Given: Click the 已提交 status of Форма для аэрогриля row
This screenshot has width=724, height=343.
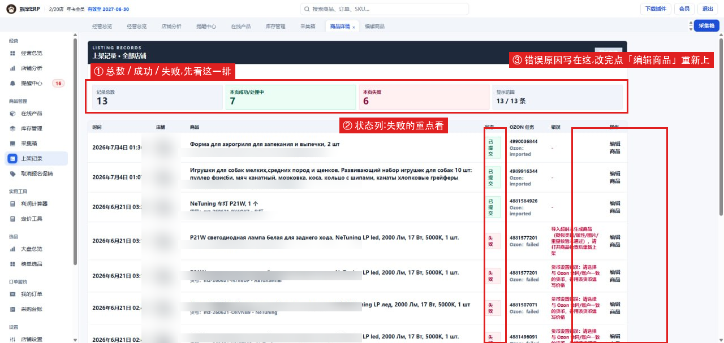Looking at the screenshot, I should coord(493,147).
